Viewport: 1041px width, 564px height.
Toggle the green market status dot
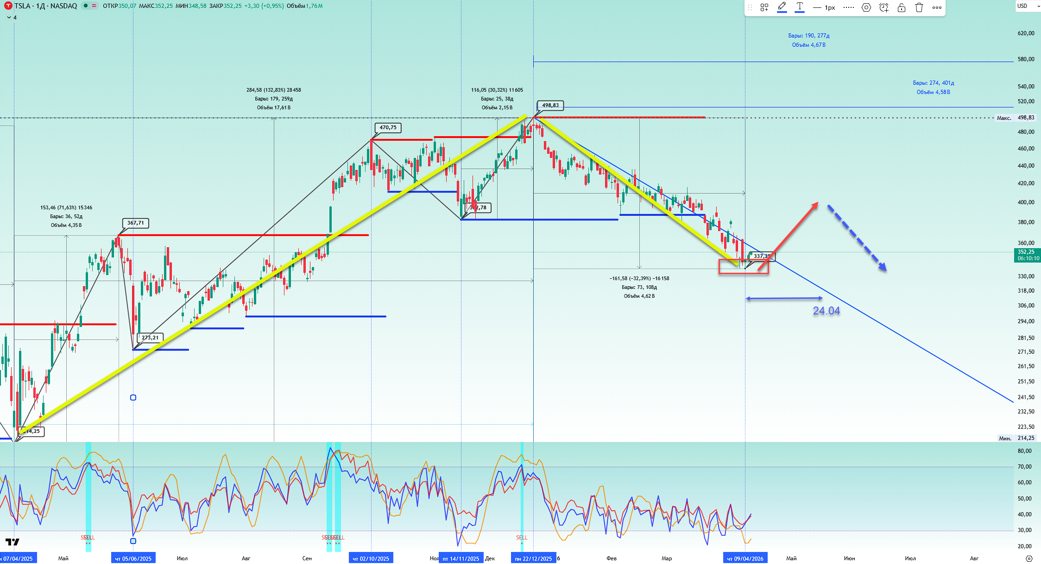[86, 6]
